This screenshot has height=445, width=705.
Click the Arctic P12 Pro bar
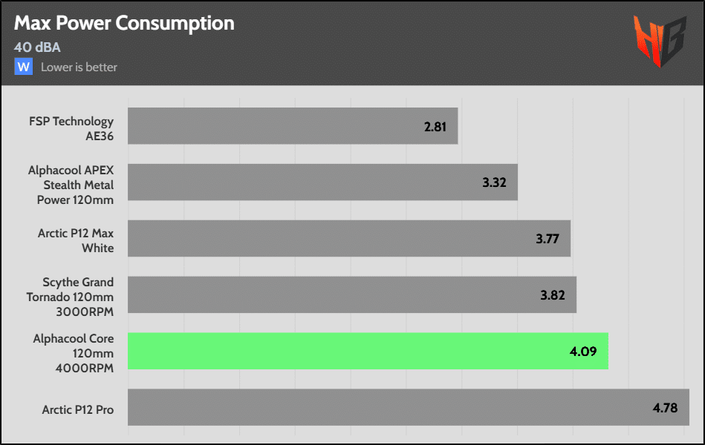409,407
